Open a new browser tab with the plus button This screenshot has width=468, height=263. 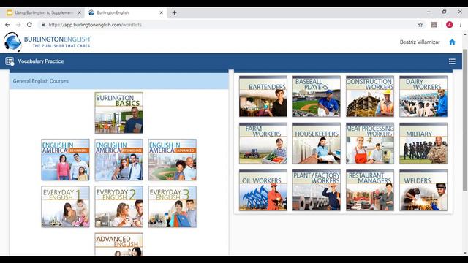pyautogui.click(x=174, y=13)
